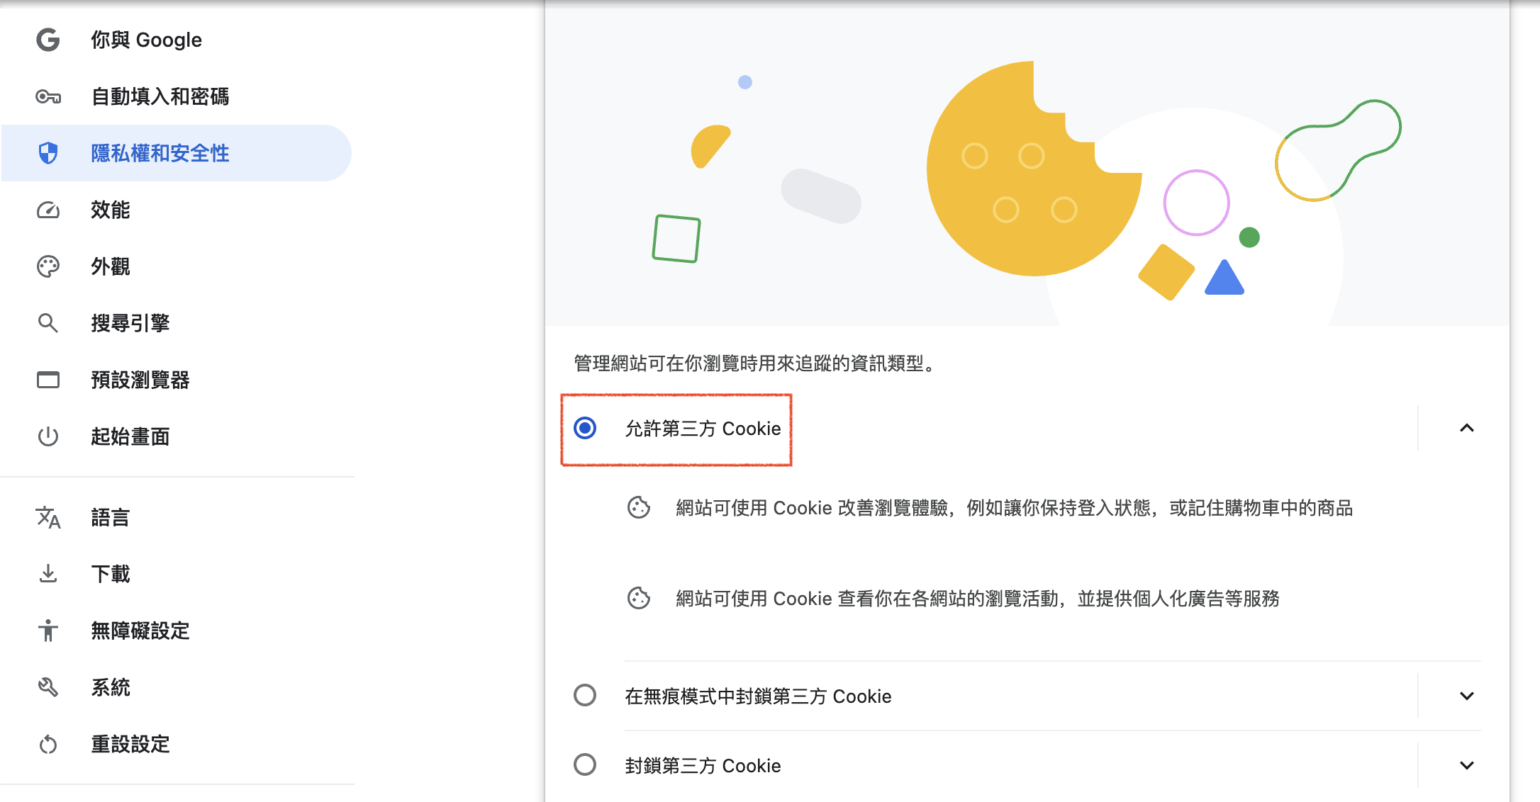The height and width of the screenshot is (802, 1540).
Task: Click the Google G icon in sidebar
Action: tap(48, 40)
